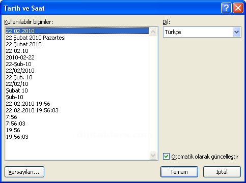Select time format 19:56:03

coord(77,137)
